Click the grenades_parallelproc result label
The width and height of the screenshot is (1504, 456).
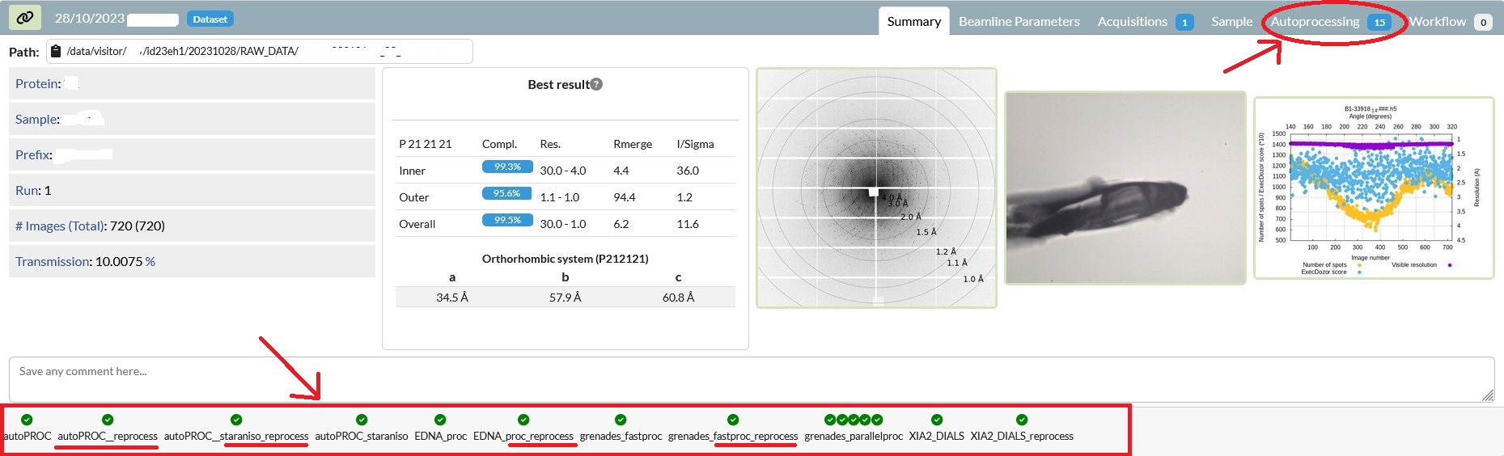click(x=854, y=436)
